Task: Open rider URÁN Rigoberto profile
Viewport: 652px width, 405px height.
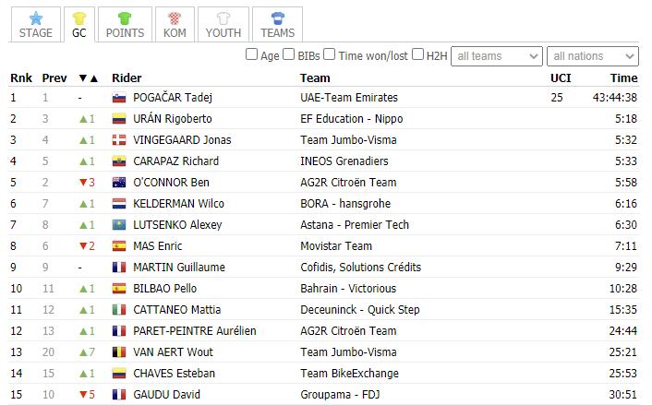Action: [x=173, y=119]
